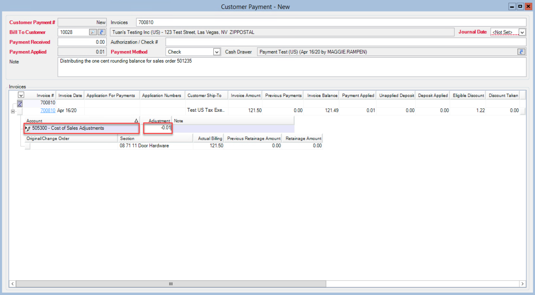Image resolution: width=535 pixels, height=295 pixels.
Task: Open invoice 700810 hyperlink
Action: click(48, 110)
